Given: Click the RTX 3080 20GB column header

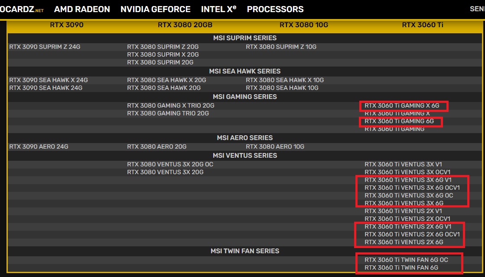Looking at the screenshot, I should click(185, 25).
